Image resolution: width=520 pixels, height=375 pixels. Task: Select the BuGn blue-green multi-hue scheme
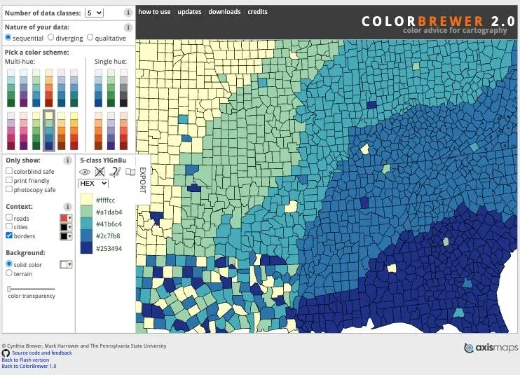[11, 88]
